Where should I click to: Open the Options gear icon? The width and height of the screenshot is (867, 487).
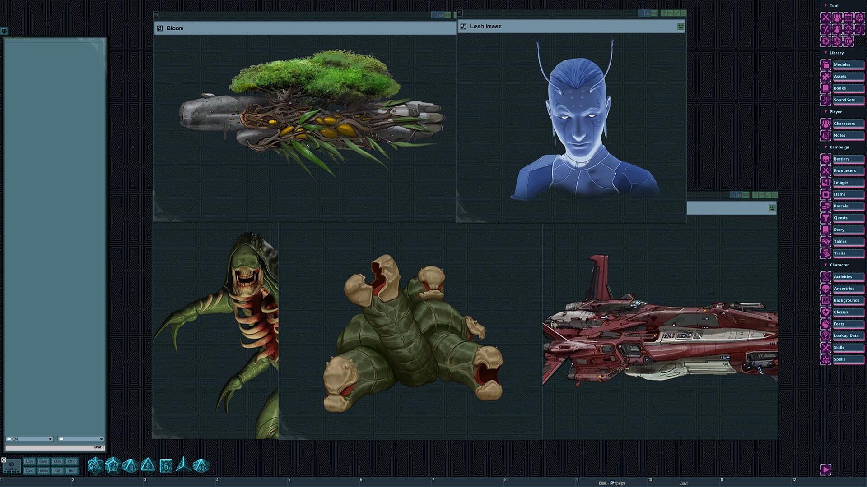(x=825, y=41)
